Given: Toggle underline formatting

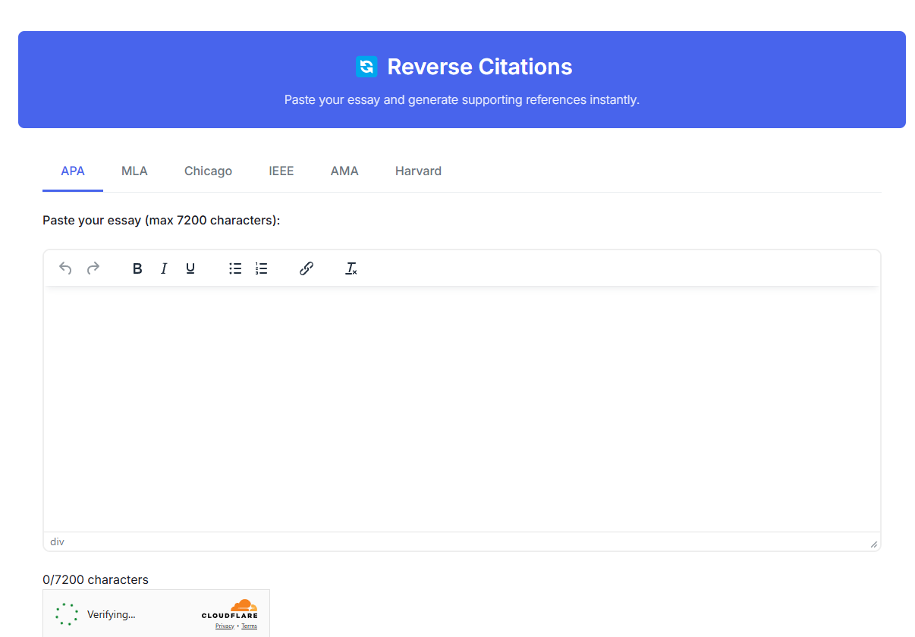Looking at the screenshot, I should click(190, 268).
